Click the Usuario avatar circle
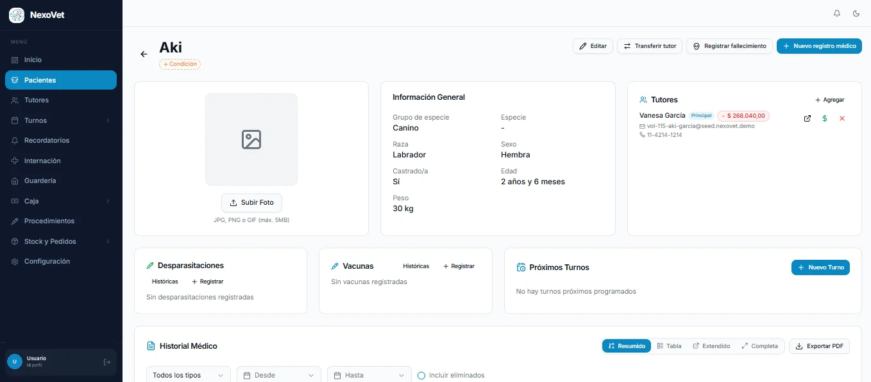 [15, 362]
